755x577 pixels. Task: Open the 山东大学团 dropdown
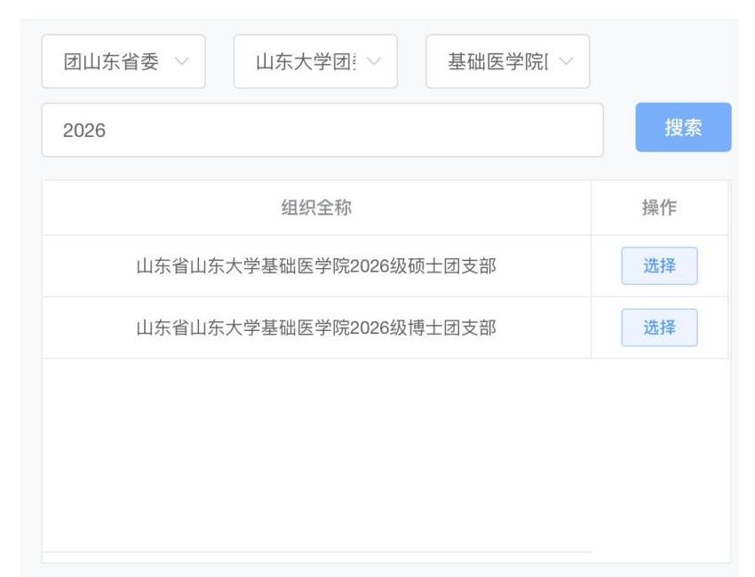[315, 61]
